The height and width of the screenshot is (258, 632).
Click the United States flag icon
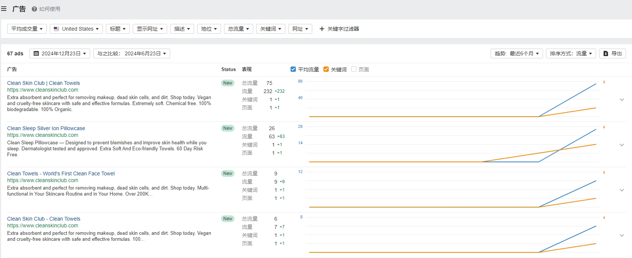click(x=56, y=29)
